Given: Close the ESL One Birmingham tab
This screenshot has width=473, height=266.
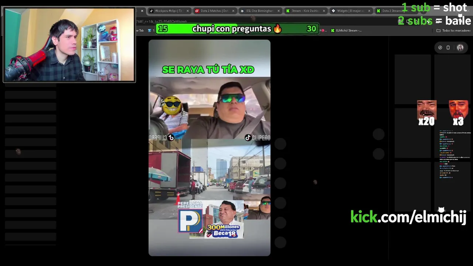Looking at the screenshot, I should tap(278, 11).
